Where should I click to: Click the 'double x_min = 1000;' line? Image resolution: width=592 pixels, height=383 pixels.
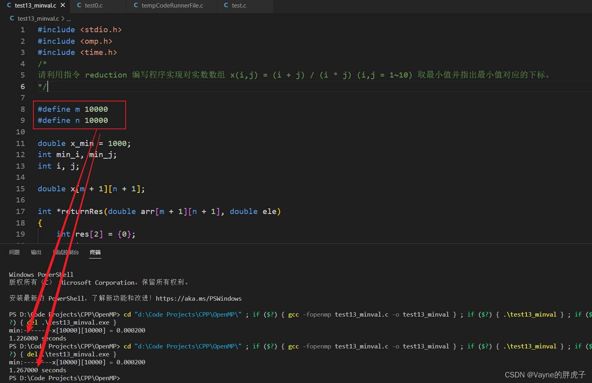(x=84, y=144)
